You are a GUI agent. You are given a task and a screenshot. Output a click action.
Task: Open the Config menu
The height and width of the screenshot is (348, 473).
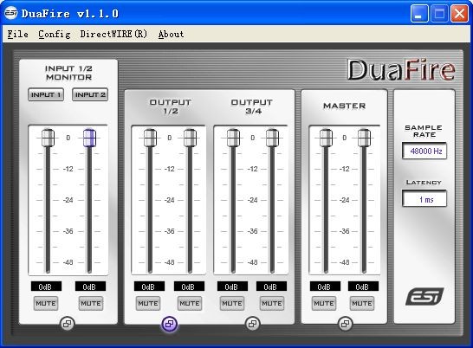click(55, 34)
